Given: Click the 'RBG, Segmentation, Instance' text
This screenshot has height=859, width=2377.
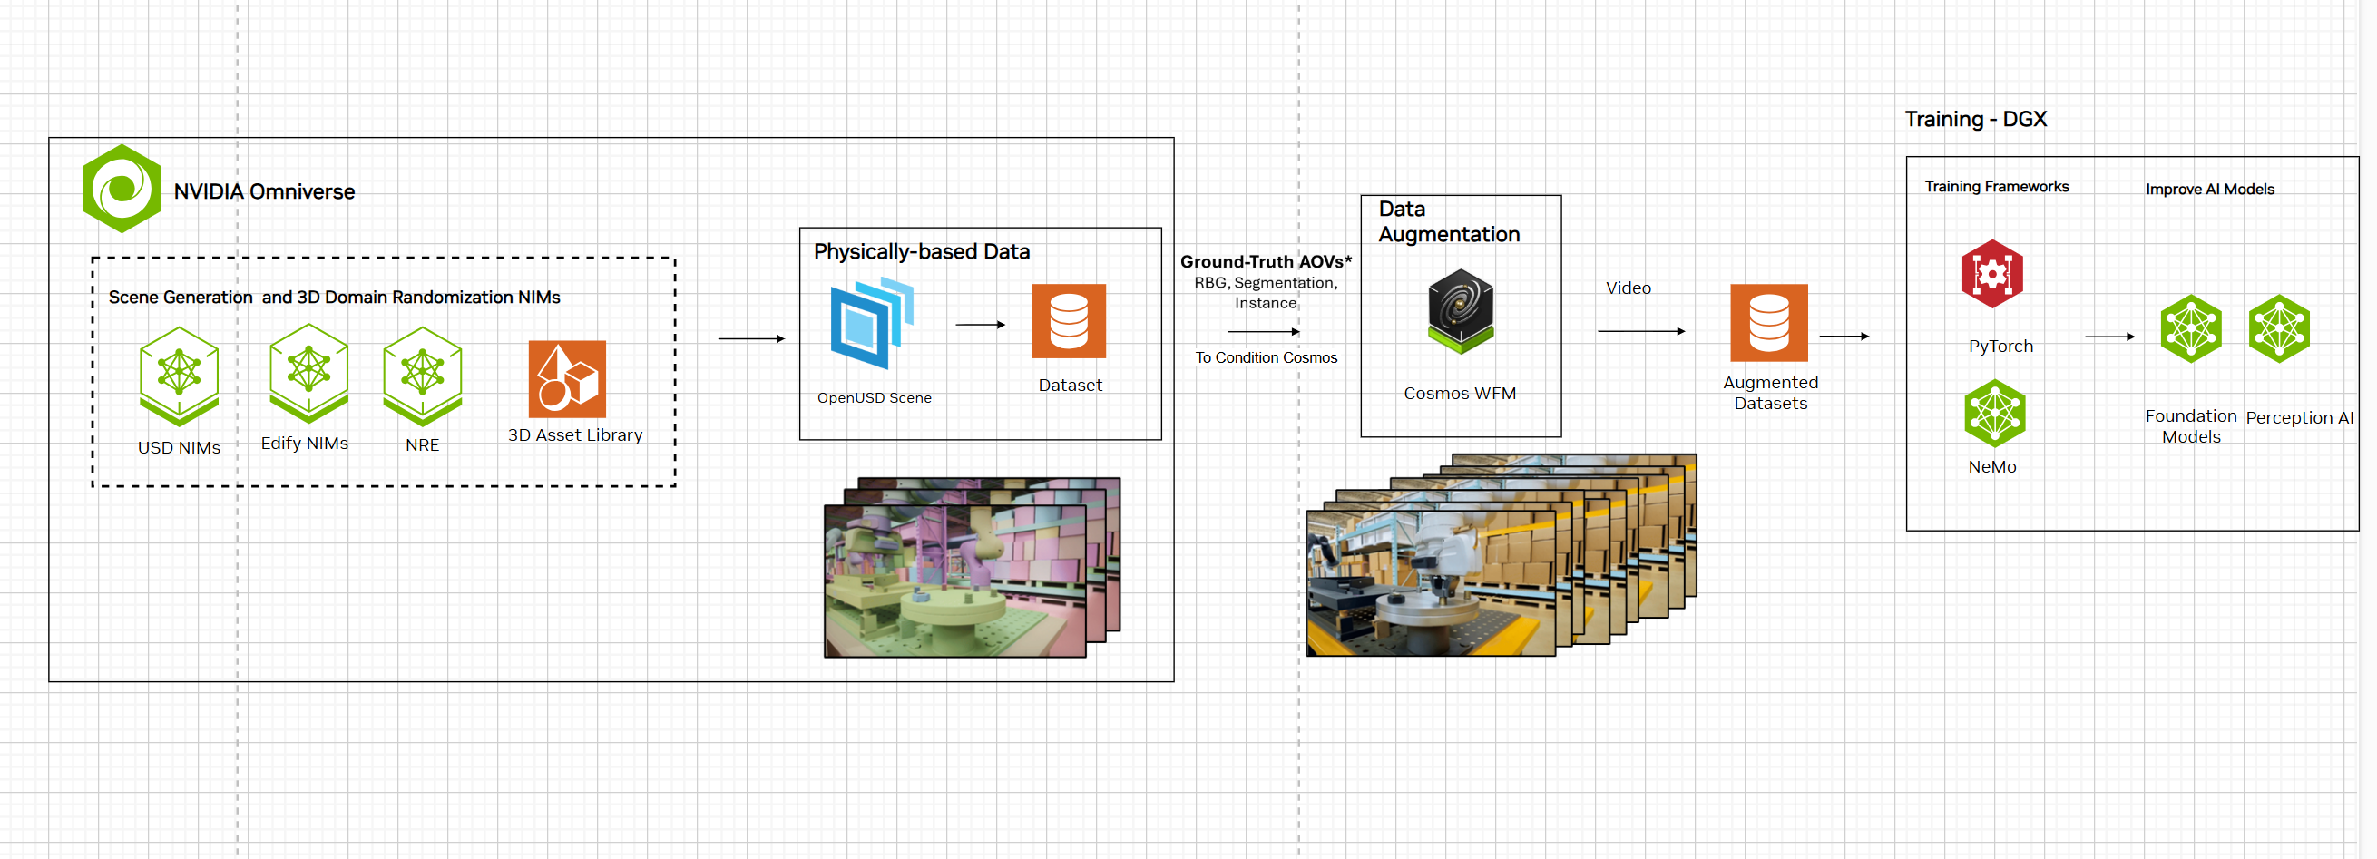Looking at the screenshot, I should tap(1265, 292).
